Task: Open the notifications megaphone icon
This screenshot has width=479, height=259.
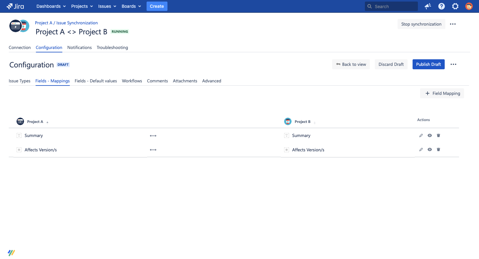Action: click(x=428, y=6)
